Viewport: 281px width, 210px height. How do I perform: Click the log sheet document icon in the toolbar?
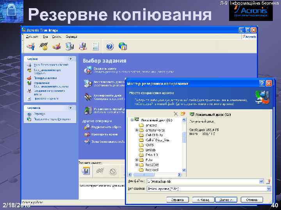[x=95, y=46]
